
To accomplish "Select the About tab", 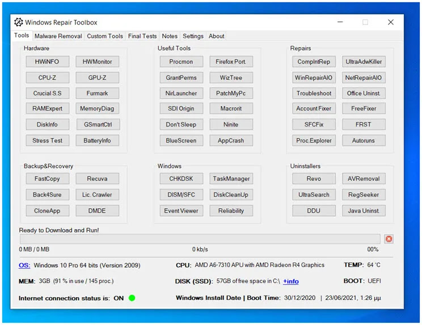I will coord(216,36).
